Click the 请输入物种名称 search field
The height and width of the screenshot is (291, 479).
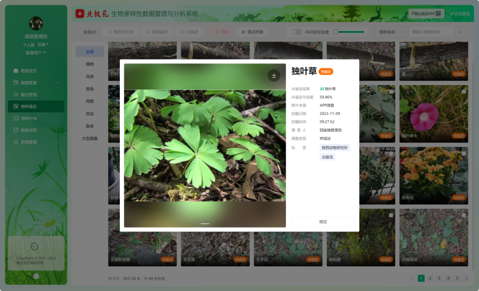[x=431, y=32]
